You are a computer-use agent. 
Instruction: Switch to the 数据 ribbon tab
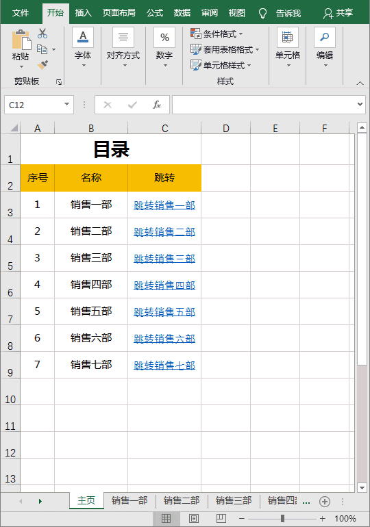click(x=182, y=13)
